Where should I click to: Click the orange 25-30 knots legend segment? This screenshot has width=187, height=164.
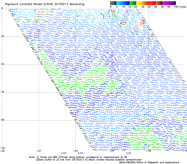pos(146,3)
